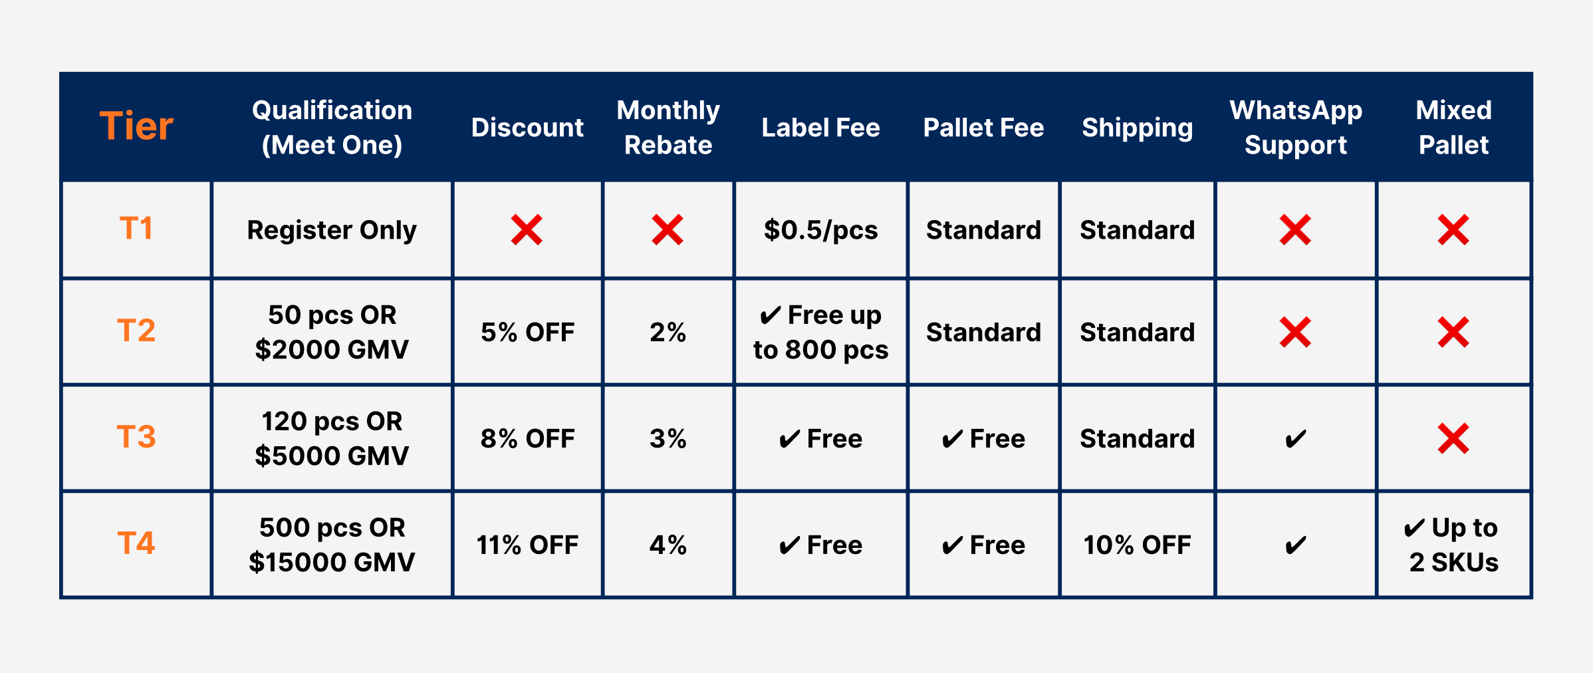This screenshot has height=673, width=1593.
Task: Click the 10% OFF shipping cell
Action: click(x=1137, y=545)
